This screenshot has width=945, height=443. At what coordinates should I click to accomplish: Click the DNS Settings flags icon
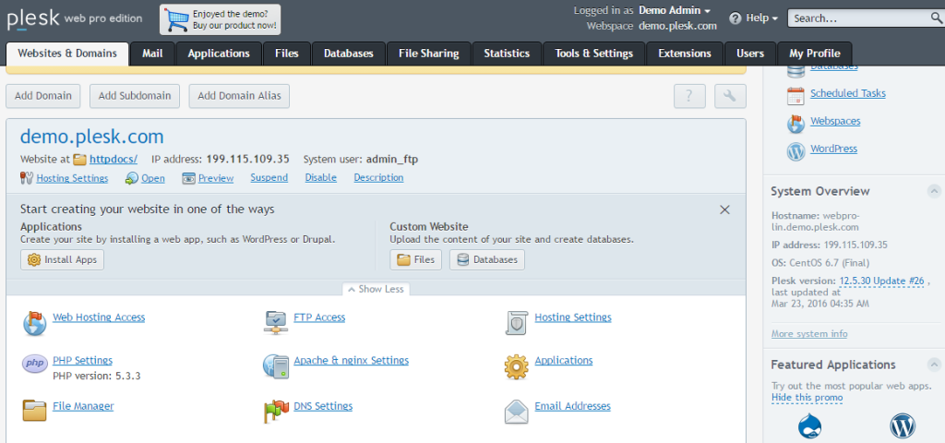click(x=276, y=411)
